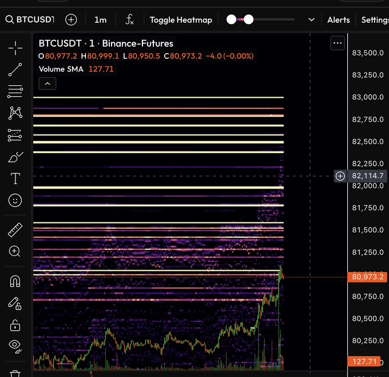Click the 83,000.0 price axis label
389x377 pixels.
tap(368, 97)
